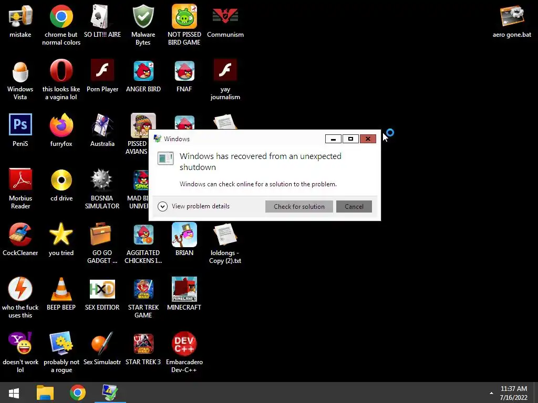Viewport: 538px width, 403px height.
Task: Show hidden system tray icons
Action: [x=491, y=393]
